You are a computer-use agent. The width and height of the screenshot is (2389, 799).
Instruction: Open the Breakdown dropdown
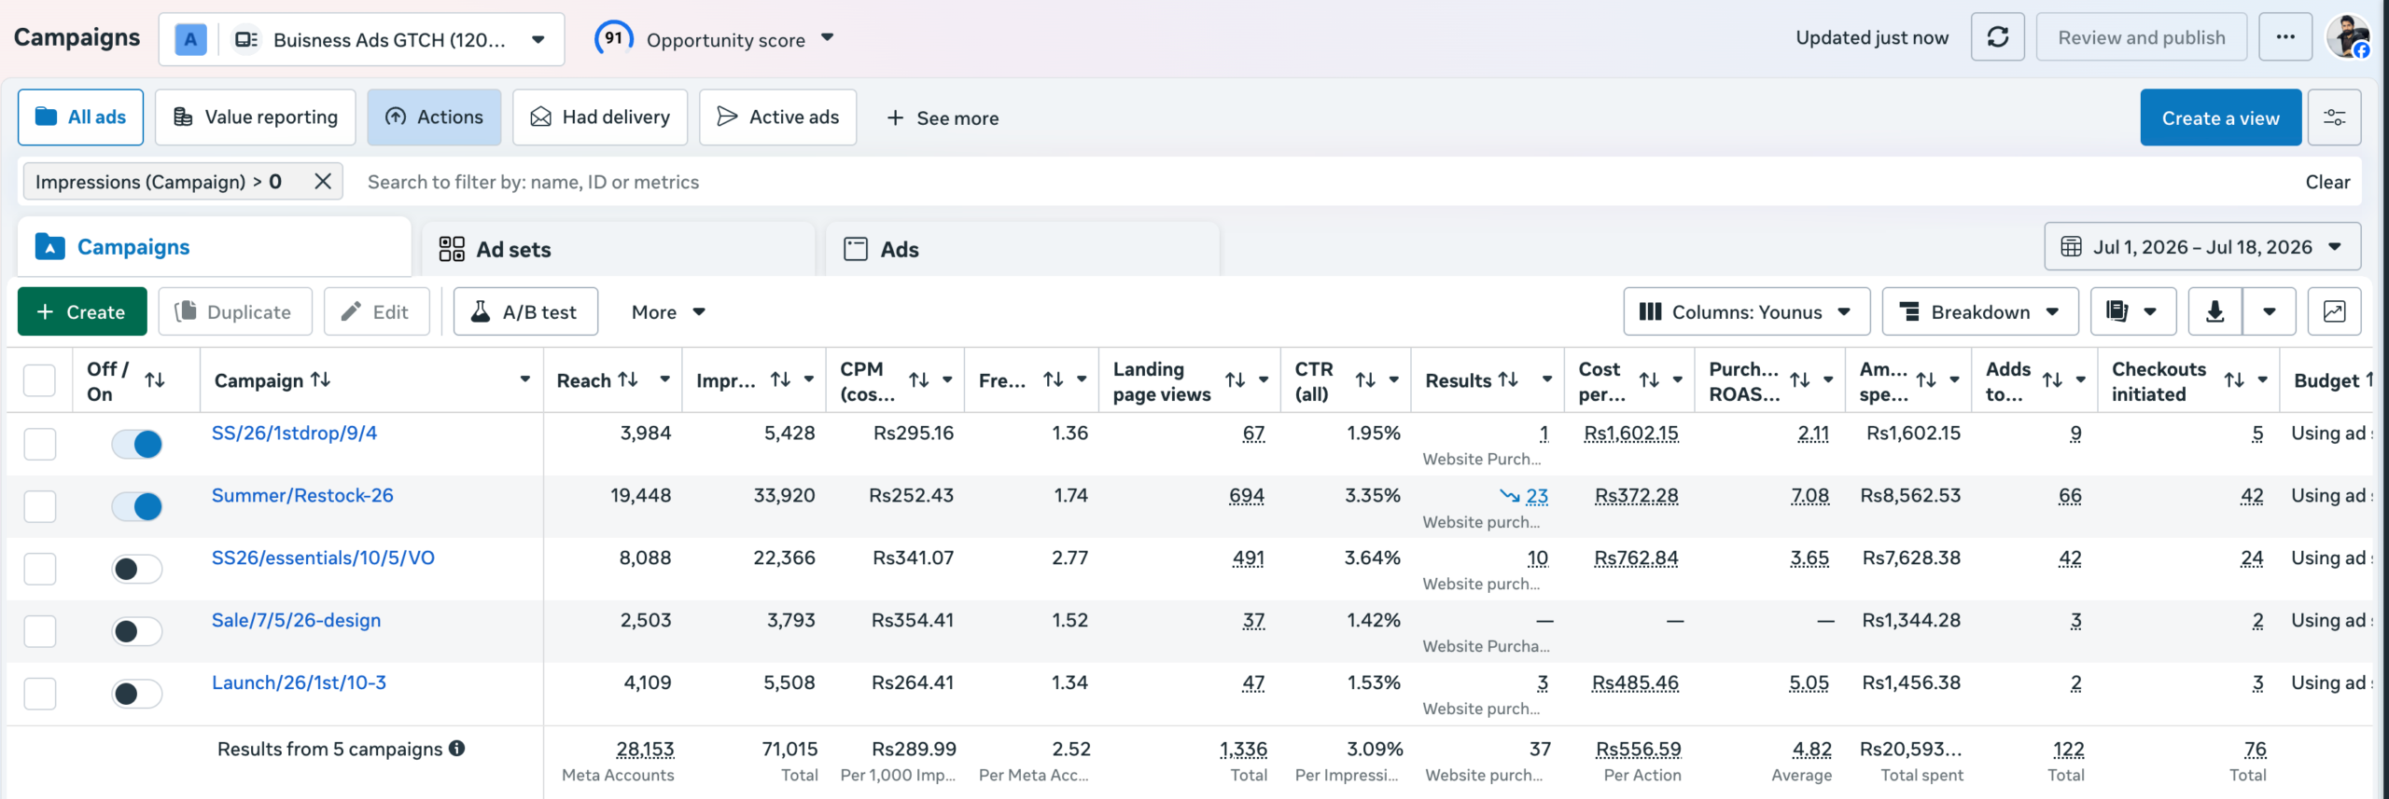pyautogui.click(x=1980, y=311)
